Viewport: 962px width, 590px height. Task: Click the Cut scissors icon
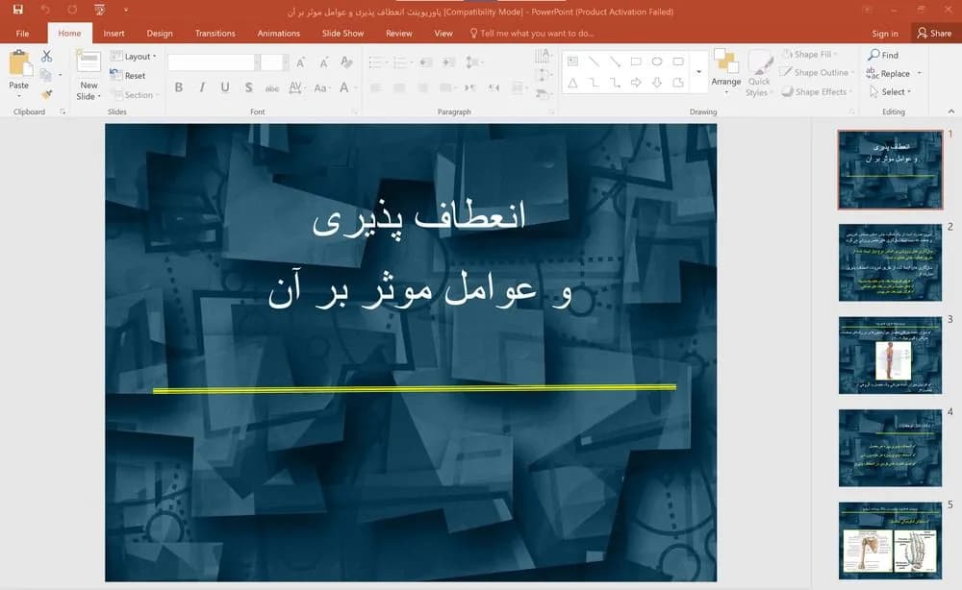(46, 57)
